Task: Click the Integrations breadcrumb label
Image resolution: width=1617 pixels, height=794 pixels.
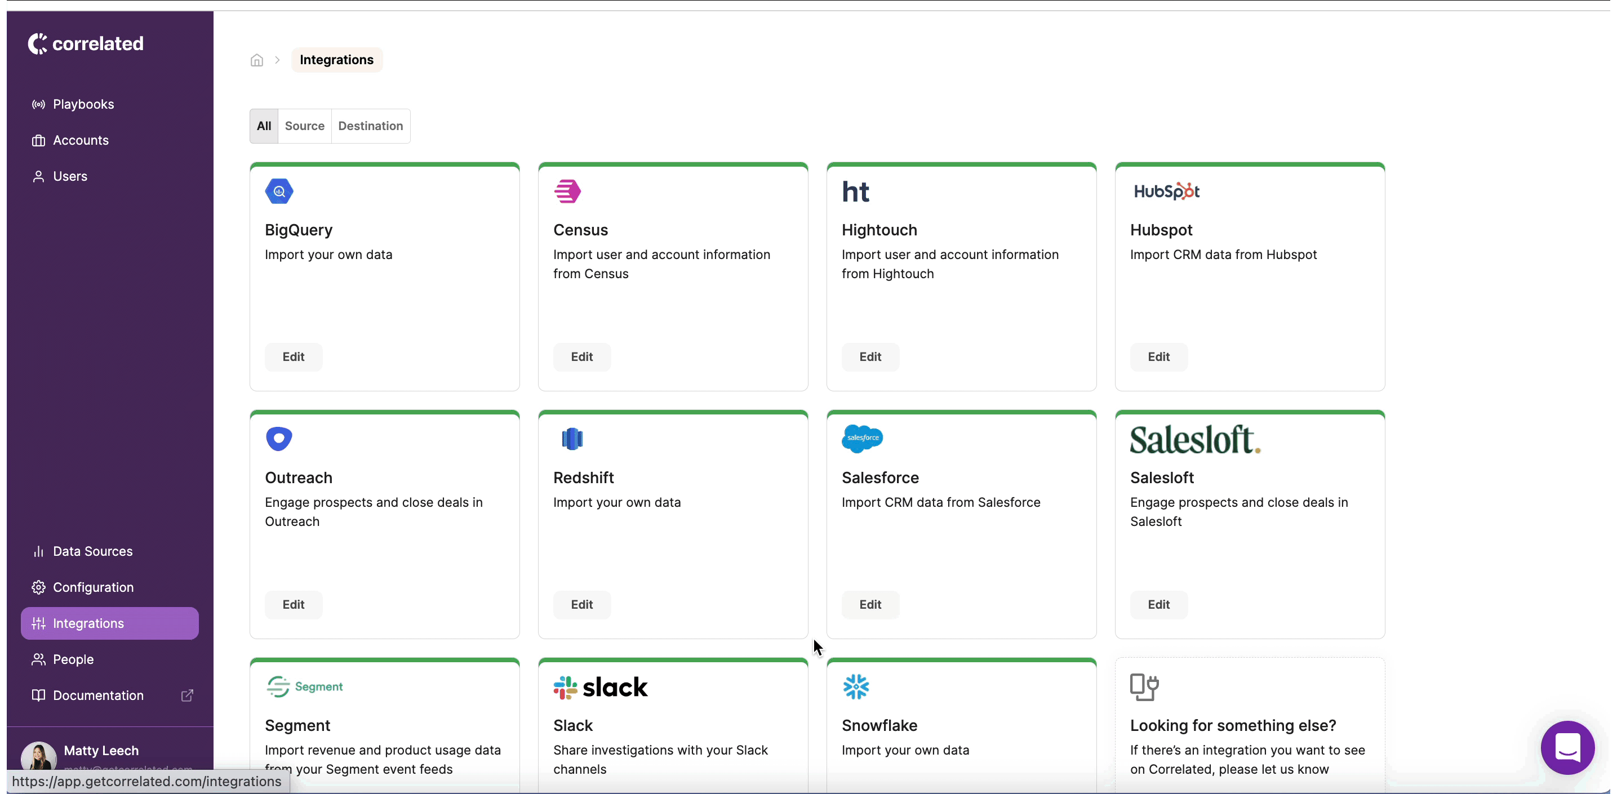Action: (336, 60)
